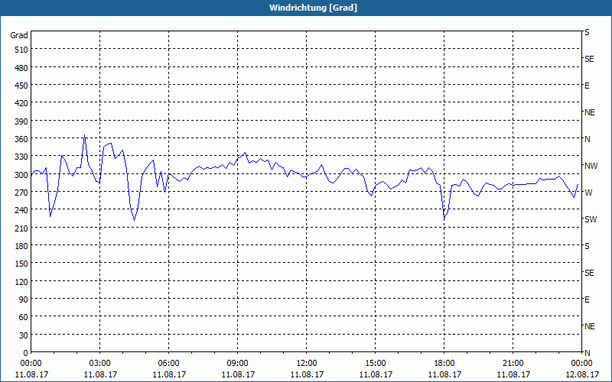Click the 360 y-axis tick label
612x382 pixels.
(x=22, y=139)
